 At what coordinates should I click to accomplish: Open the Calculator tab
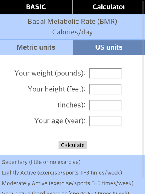pyautogui.click(x=109, y=7)
